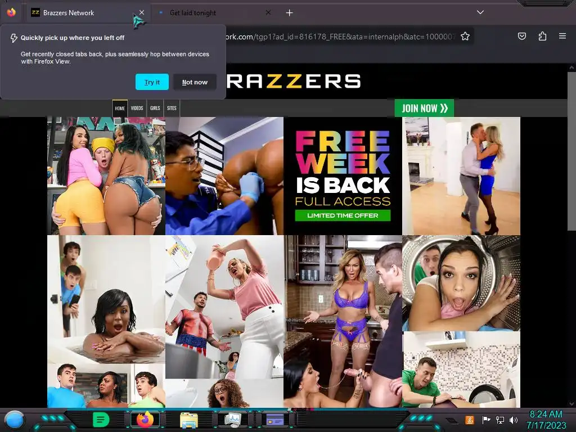Switch to the Brazzers Network tab

(87, 13)
